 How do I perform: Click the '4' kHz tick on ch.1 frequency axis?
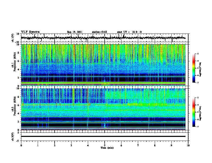coord(18,70)
